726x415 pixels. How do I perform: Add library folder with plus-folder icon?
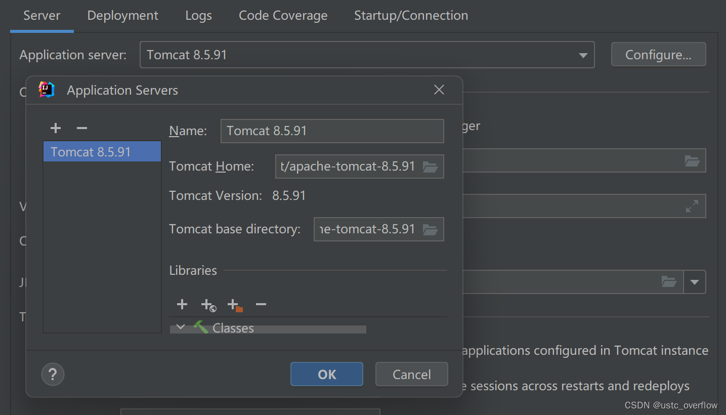235,305
